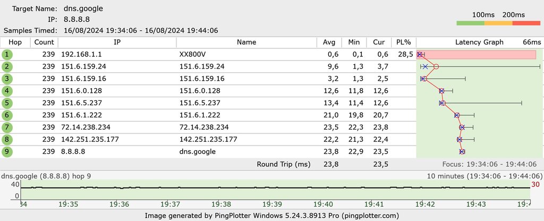Viewport: 544px width, 221px height.
Task: Select the Name column header
Action: 246,42
